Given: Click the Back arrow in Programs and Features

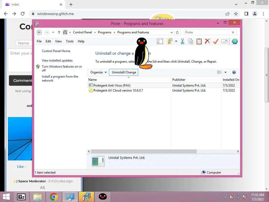Looking at the screenshot, I should pos(39,32).
